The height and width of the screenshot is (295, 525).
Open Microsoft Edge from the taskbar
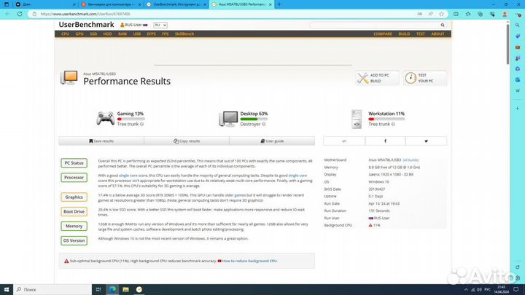click(112, 289)
